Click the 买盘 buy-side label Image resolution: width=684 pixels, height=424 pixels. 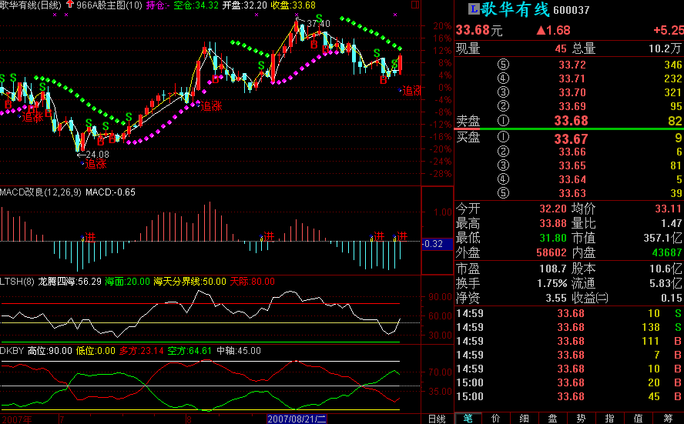click(x=468, y=137)
